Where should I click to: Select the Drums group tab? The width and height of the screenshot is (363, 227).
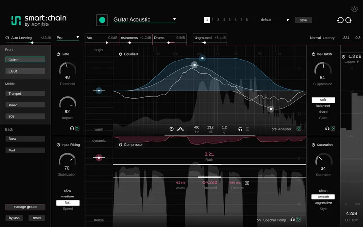pyautogui.click(x=170, y=39)
